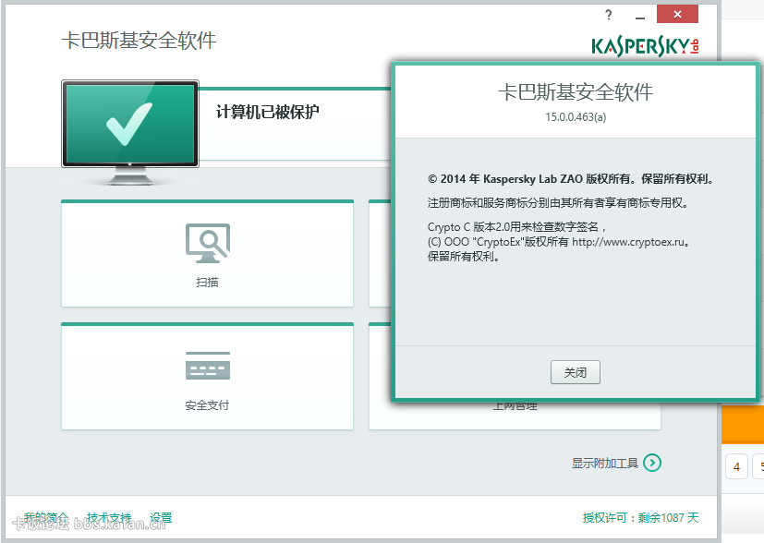
Task: Click the trademark notice line 注册商标和服务商标
Action: (558, 203)
